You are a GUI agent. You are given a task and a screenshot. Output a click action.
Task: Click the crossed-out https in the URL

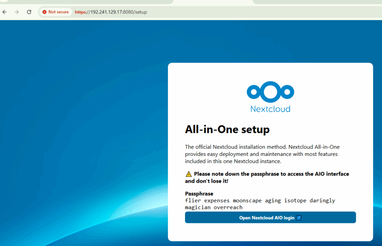[80, 12]
